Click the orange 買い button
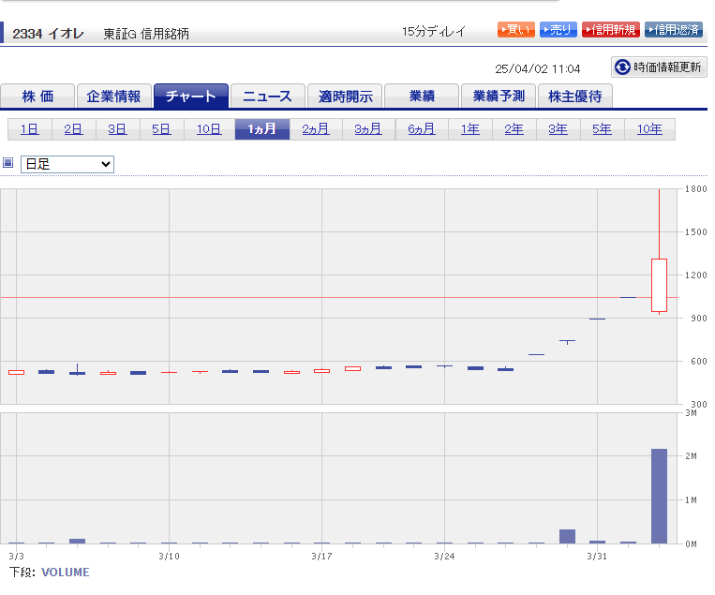 [x=515, y=30]
